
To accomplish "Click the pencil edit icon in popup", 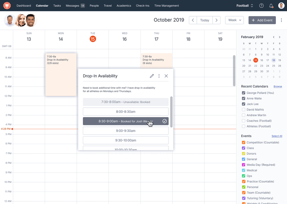I will click(152, 76).
